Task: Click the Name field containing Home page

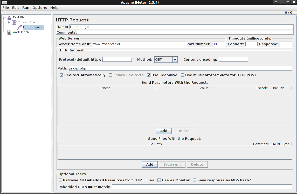Action: click(x=181, y=27)
